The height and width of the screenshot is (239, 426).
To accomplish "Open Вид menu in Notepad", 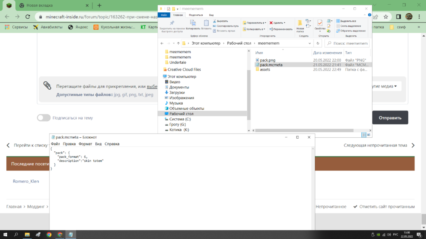I will pyautogui.click(x=98, y=144).
